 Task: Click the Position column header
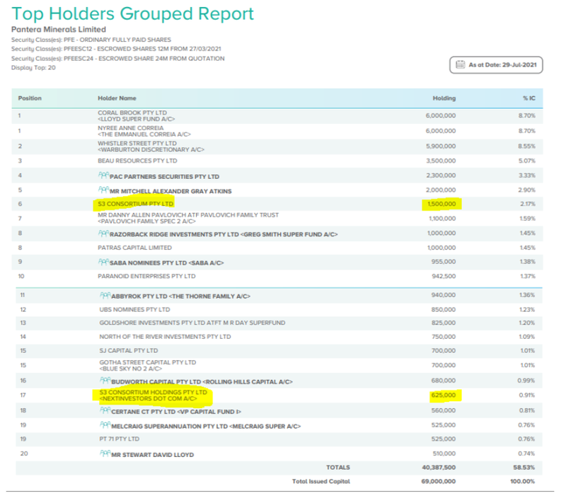(30, 98)
